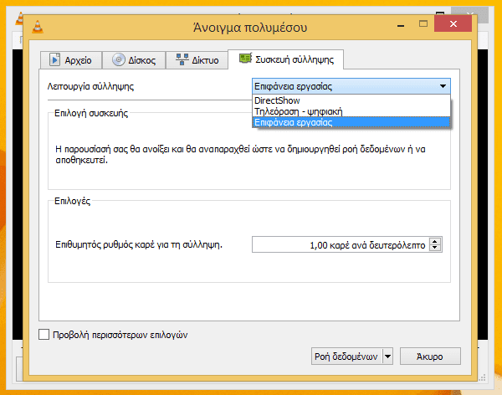Screen dimensions: 502x395
Task: Maximize the Άνοιγμα πολυμέσου dialog
Action: tap(423, 23)
